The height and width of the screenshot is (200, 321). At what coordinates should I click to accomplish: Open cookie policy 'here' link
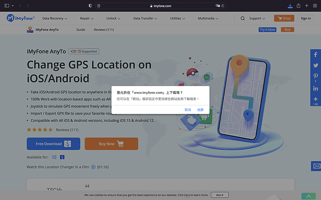tap(187, 195)
